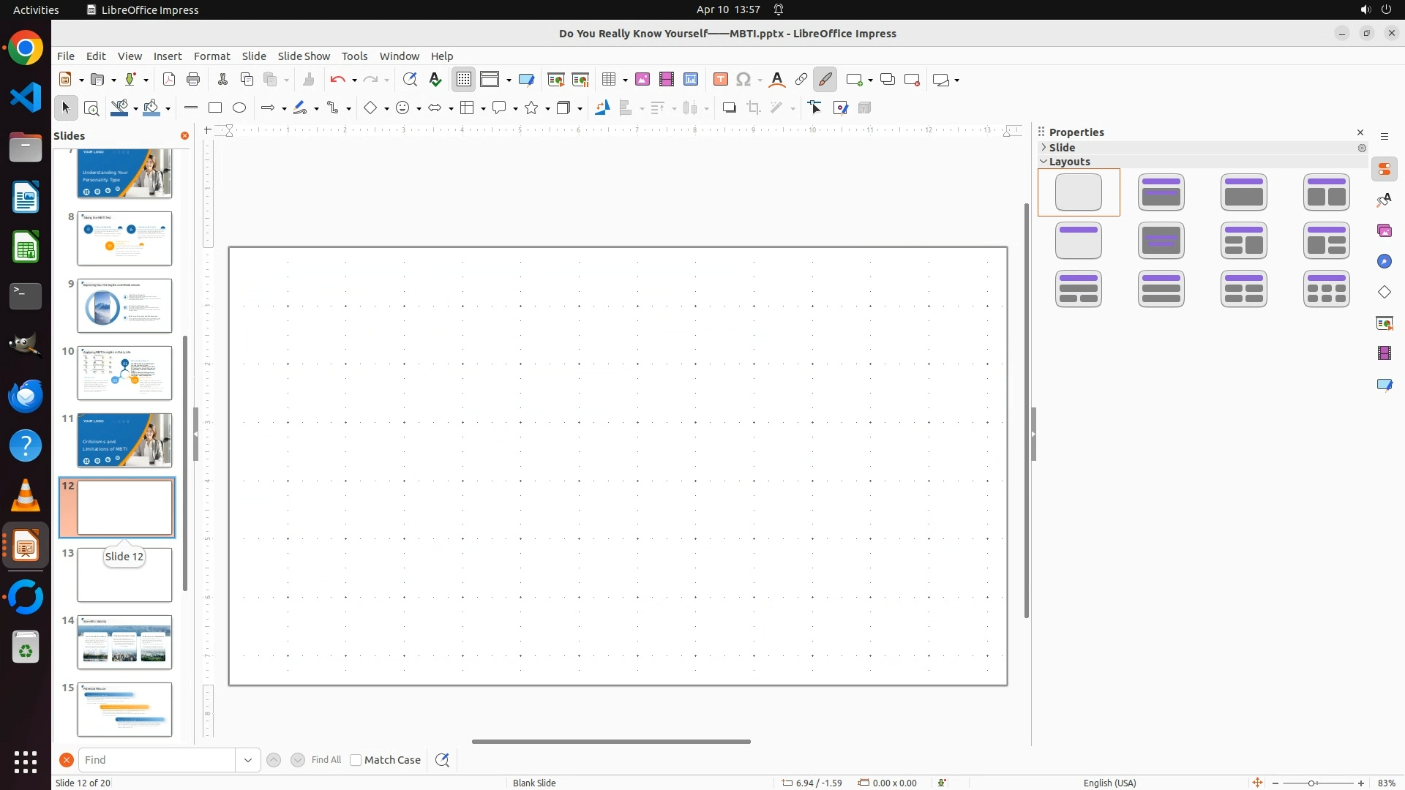1405x790 pixels.
Task: Select the Ellipse shape tool
Action: (239, 108)
